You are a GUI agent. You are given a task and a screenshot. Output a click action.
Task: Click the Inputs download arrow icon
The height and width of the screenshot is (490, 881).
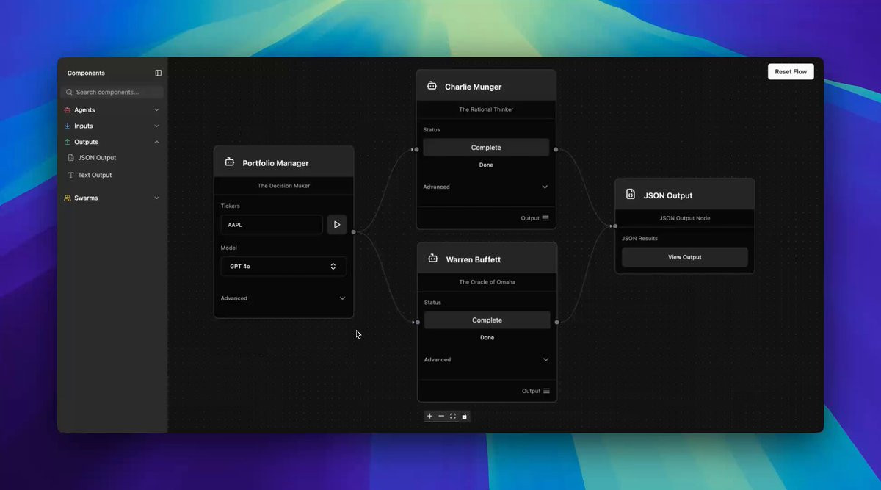68,126
